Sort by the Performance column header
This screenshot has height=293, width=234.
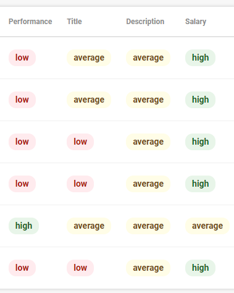coord(30,22)
